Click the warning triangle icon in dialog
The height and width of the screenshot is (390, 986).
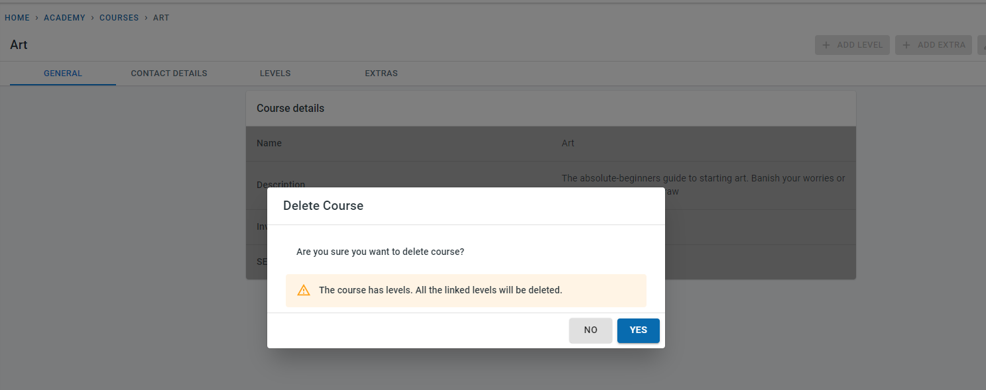click(x=304, y=290)
